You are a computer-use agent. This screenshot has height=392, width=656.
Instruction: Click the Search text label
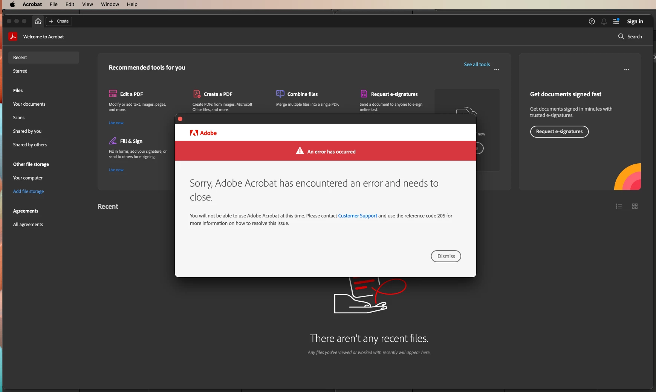pos(635,36)
